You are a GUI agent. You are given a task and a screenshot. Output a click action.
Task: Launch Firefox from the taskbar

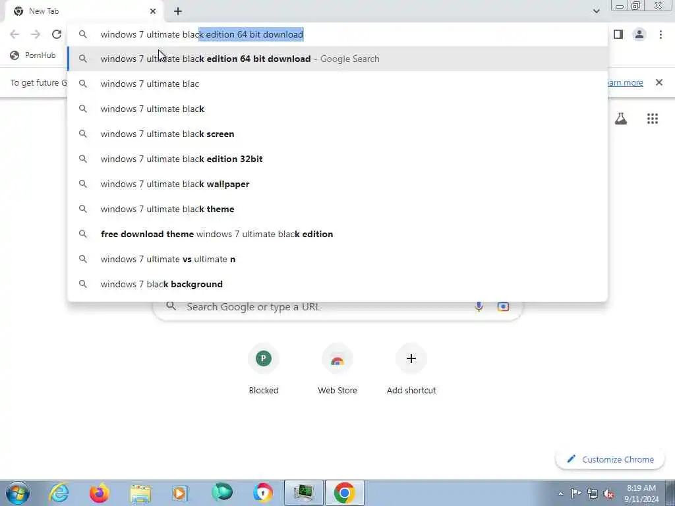[x=100, y=493]
